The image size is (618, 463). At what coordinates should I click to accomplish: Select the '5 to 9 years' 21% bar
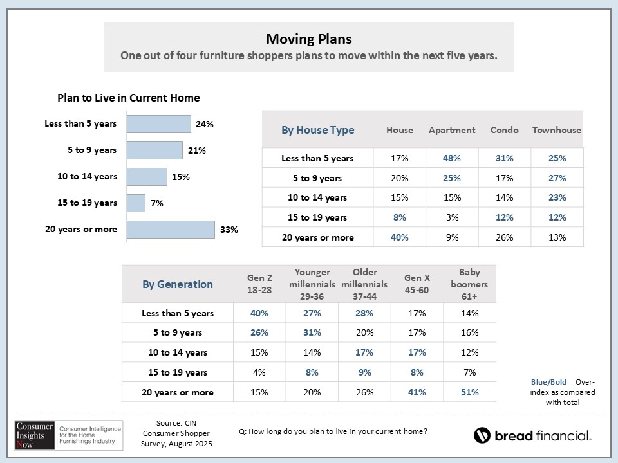(x=154, y=150)
